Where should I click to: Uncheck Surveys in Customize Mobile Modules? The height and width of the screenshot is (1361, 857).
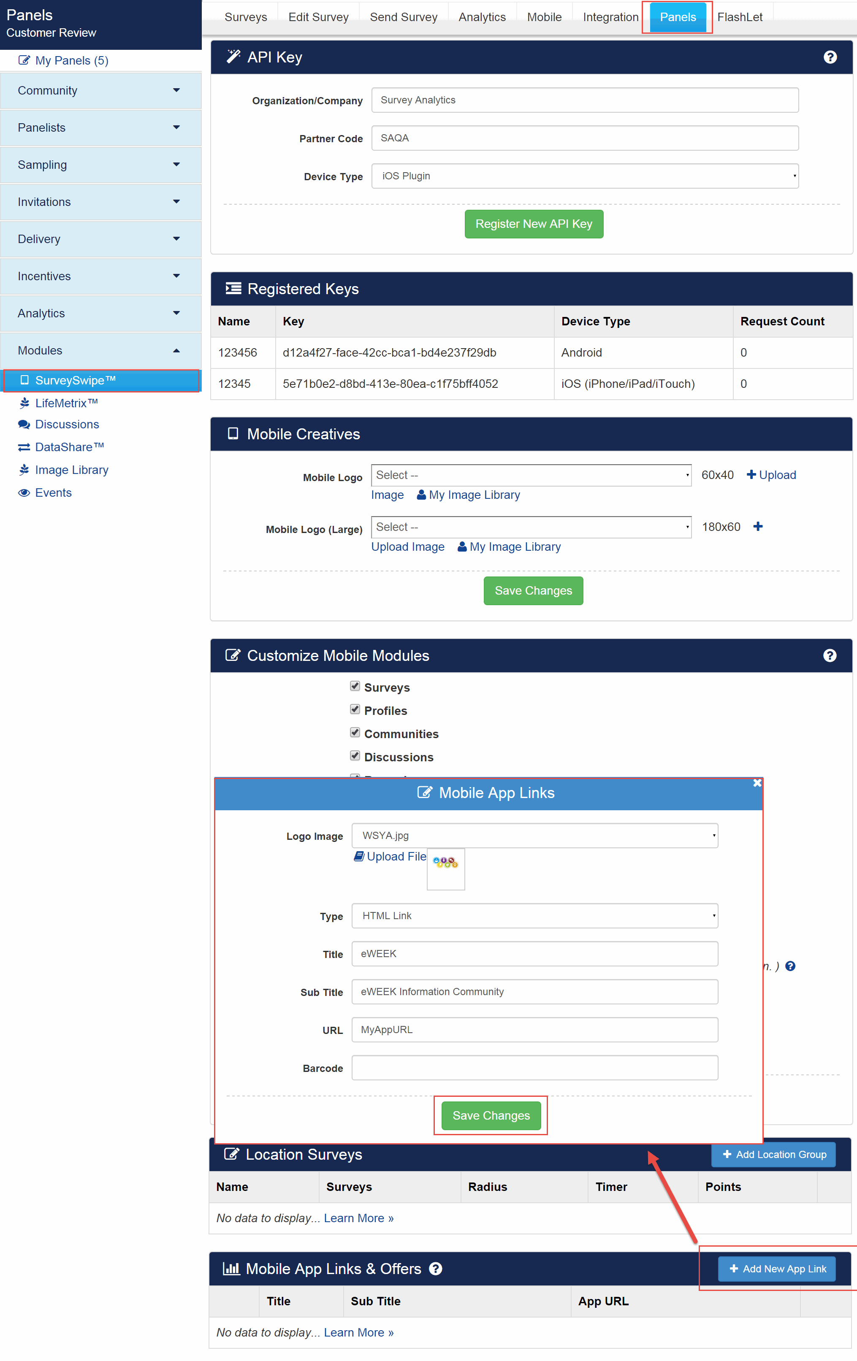[x=355, y=686]
